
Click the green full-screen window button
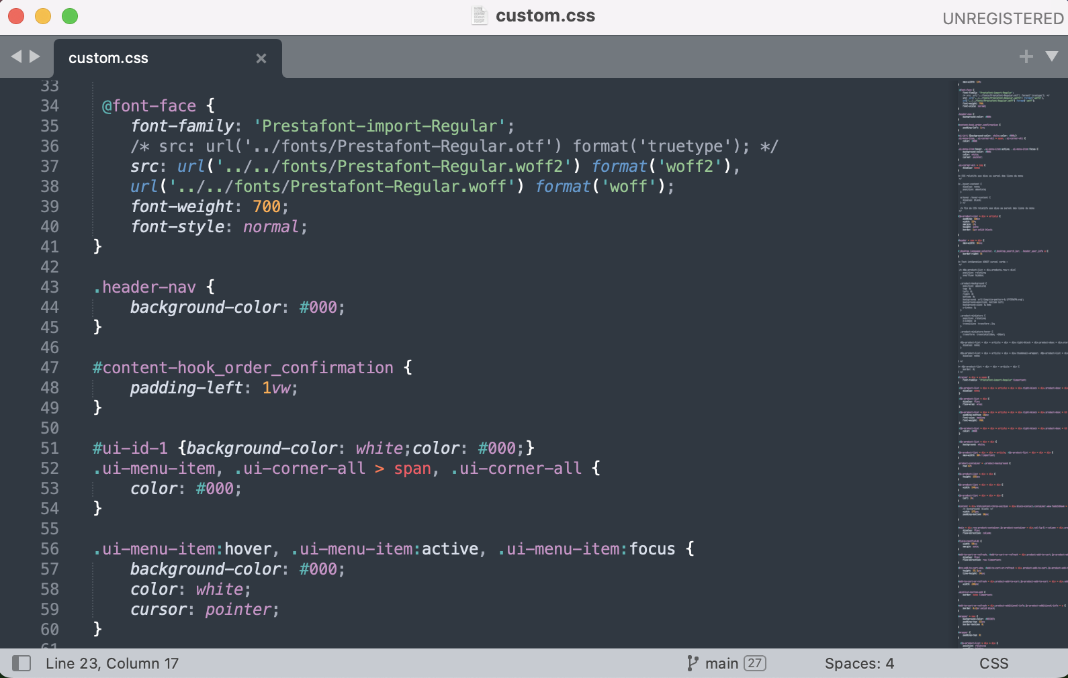click(70, 16)
